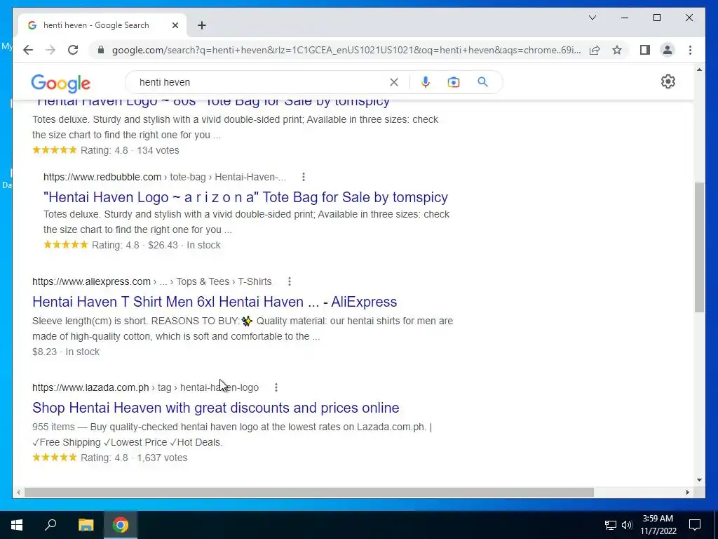The image size is (718, 539).
Task: Start search by voice
Action: [x=426, y=82]
